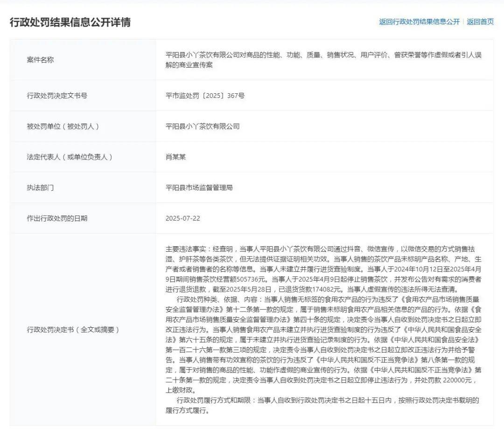Click the penalized company value 平阳县小丫茶饮有限公司
This screenshot has width=504, height=429.
(x=203, y=126)
